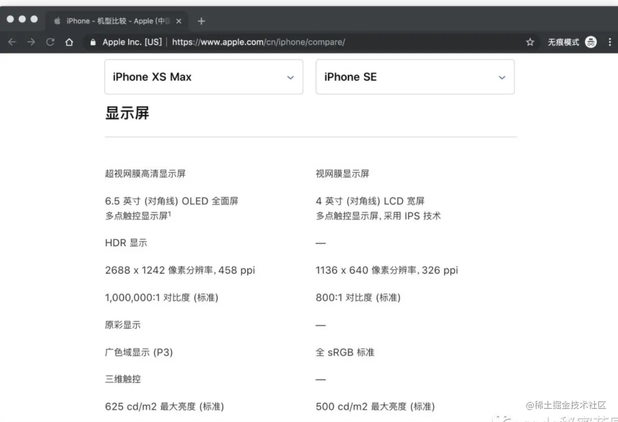The width and height of the screenshot is (618, 422).
Task: Reload the Apple compare page
Action: [x=50, y=42]
